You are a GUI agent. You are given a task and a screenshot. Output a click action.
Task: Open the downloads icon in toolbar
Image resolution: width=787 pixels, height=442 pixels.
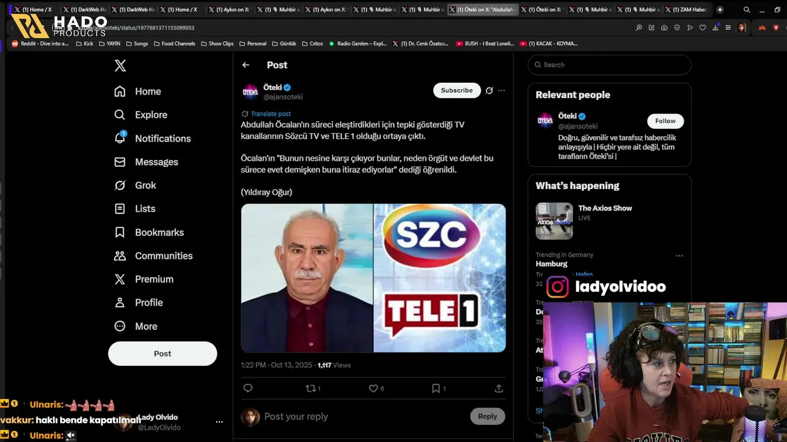pos(716,28)
